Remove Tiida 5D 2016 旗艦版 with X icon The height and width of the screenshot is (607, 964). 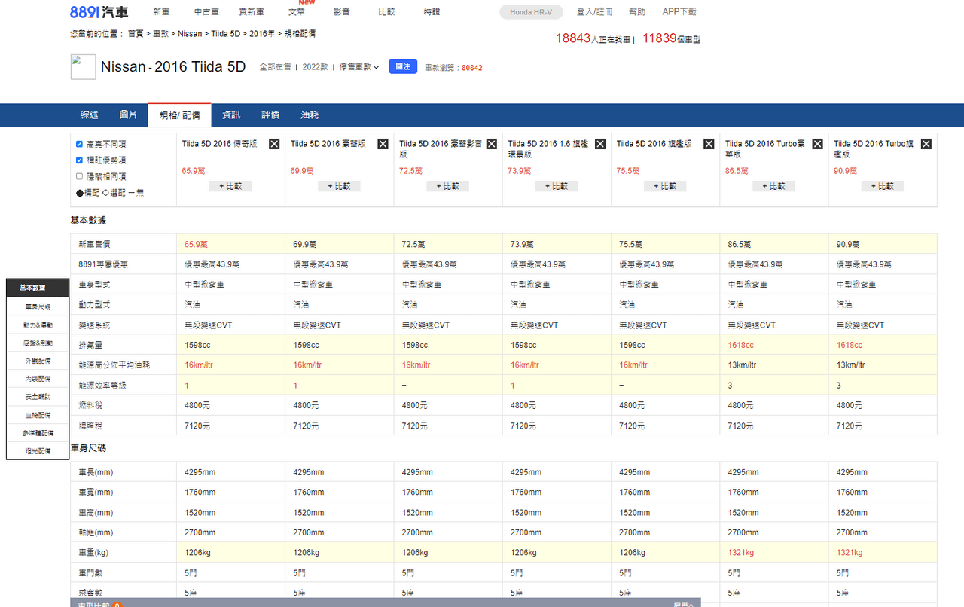(709, 144)
